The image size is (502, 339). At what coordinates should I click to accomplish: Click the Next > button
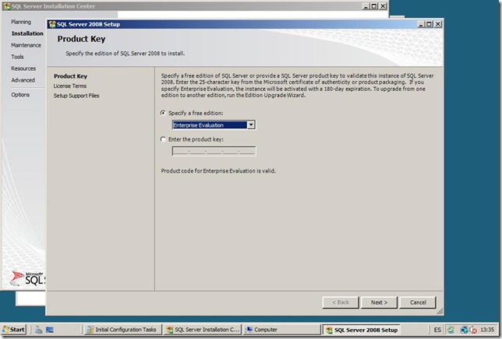coord(379,302)
